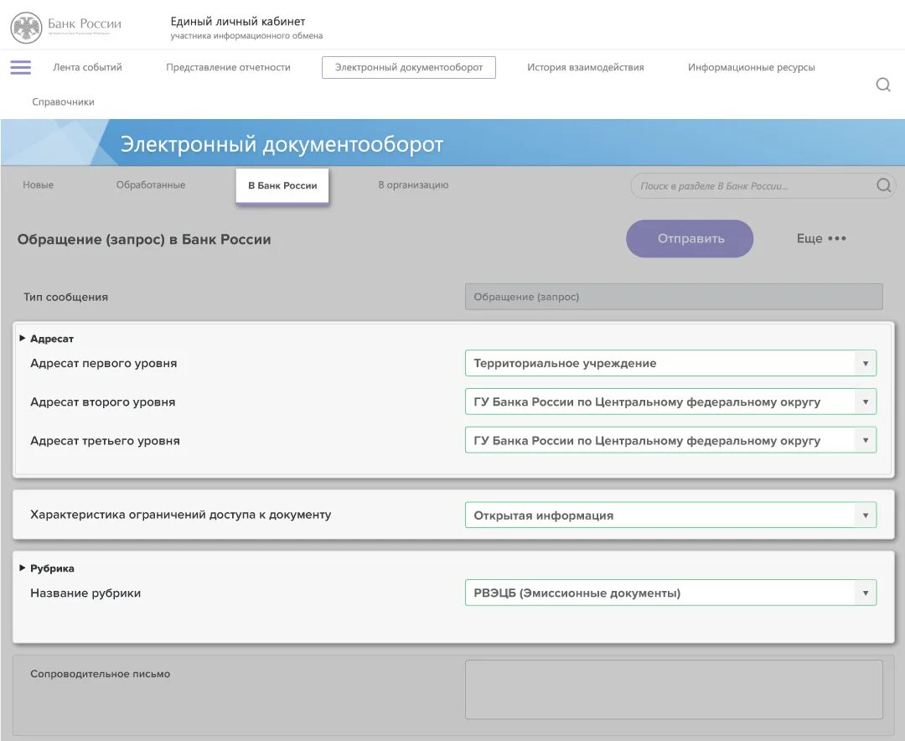Click the Единый личный кабинет title
Image resolution: width=905 pixels, height=741 pixels.
238,21
